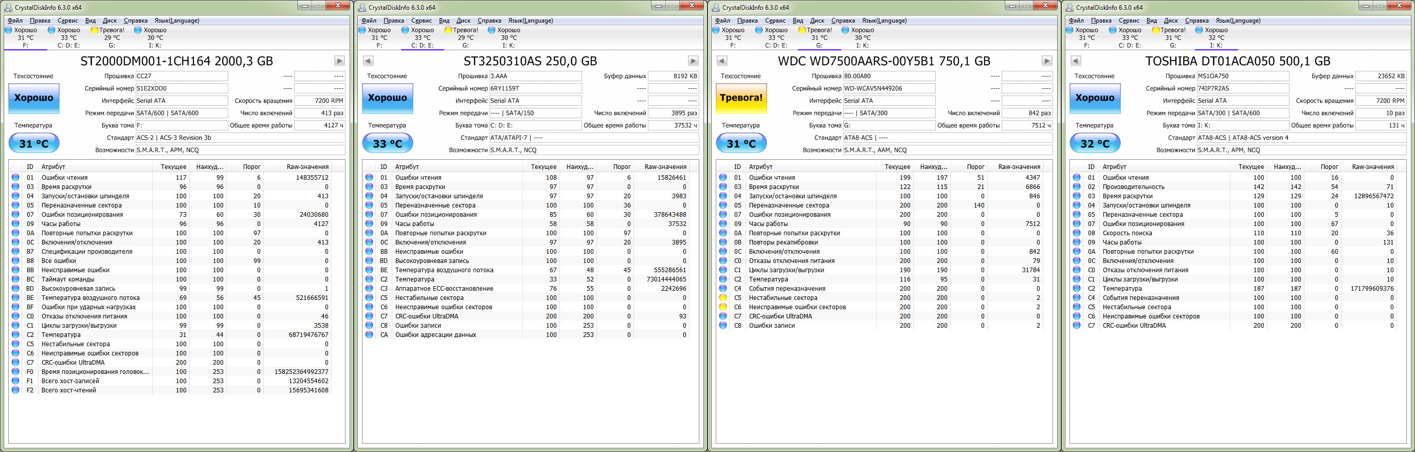Click standard field ACS-2 | ACS-3 Revision 3b
Screen dimensions: 1415x452
click(240, 138)
